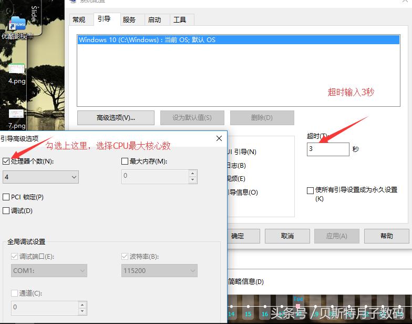Open the processor count dropdown showing 4
Viewport: 412px width, 324px height.
[x=41, y=177]
